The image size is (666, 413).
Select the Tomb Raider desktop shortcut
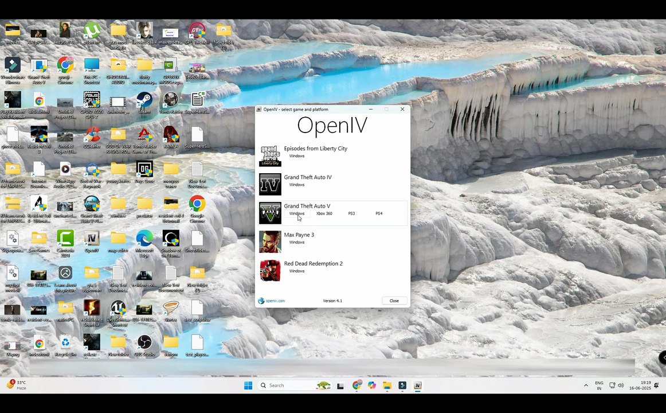tap(171, 103)
